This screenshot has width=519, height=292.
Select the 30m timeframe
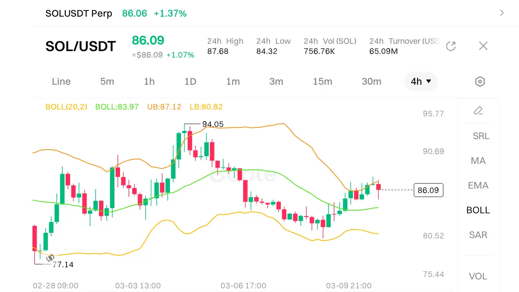click(371, 82)
